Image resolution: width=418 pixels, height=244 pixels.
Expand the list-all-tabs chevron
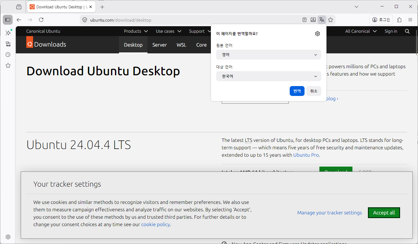point(356,7)
